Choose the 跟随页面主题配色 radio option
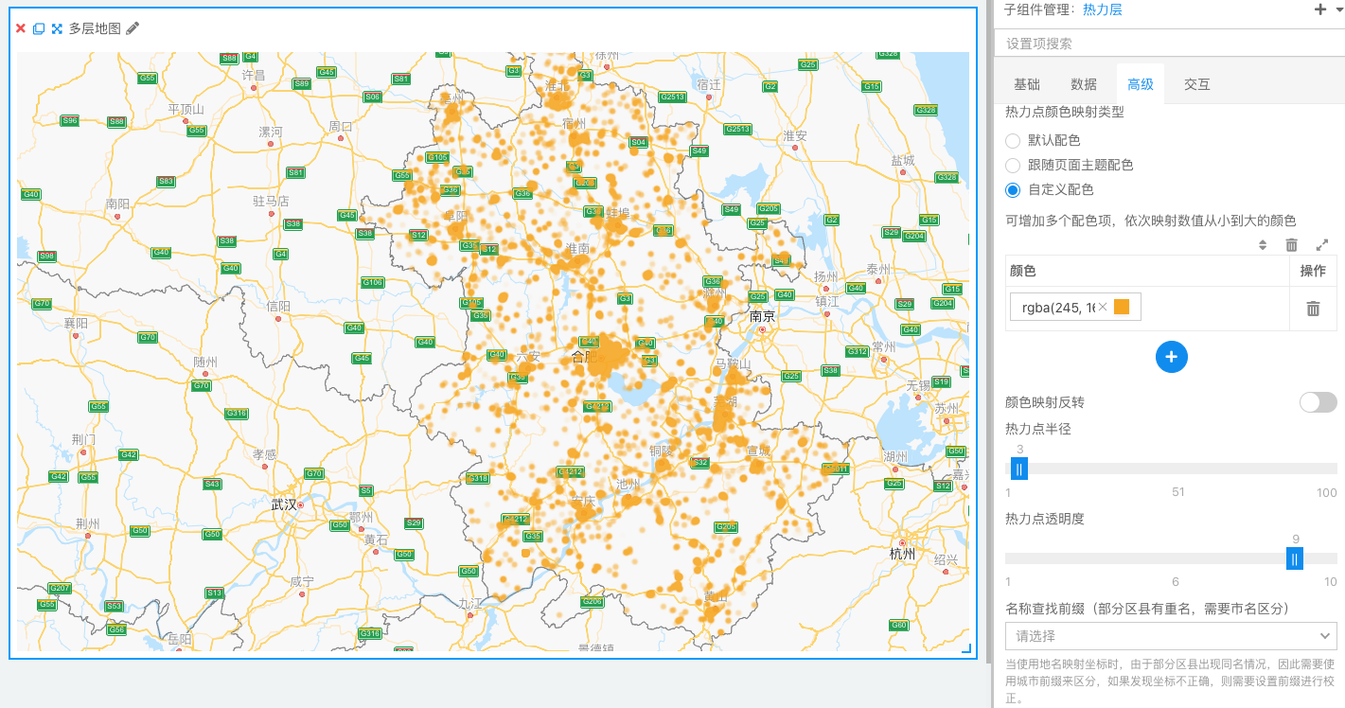The image size is (1345, 708). [1013, 165]
